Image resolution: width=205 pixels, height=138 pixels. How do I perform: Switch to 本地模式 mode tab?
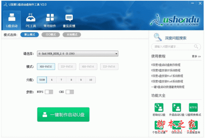72,35
